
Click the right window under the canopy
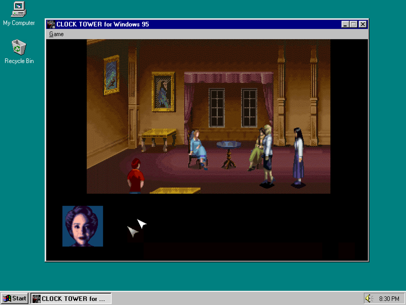point(249,108)
